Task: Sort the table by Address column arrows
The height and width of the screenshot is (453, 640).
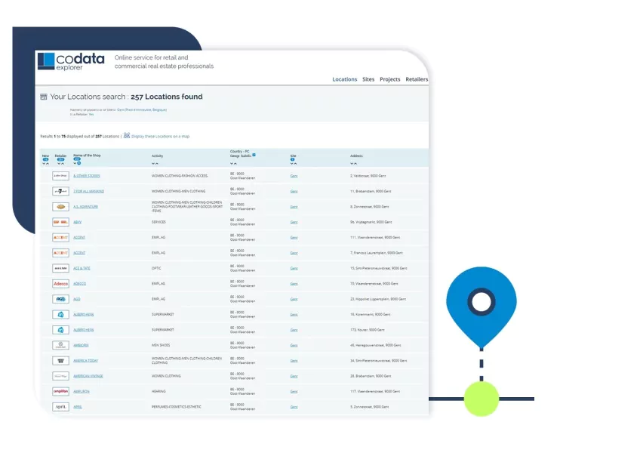Action: [x=353, y=163]
